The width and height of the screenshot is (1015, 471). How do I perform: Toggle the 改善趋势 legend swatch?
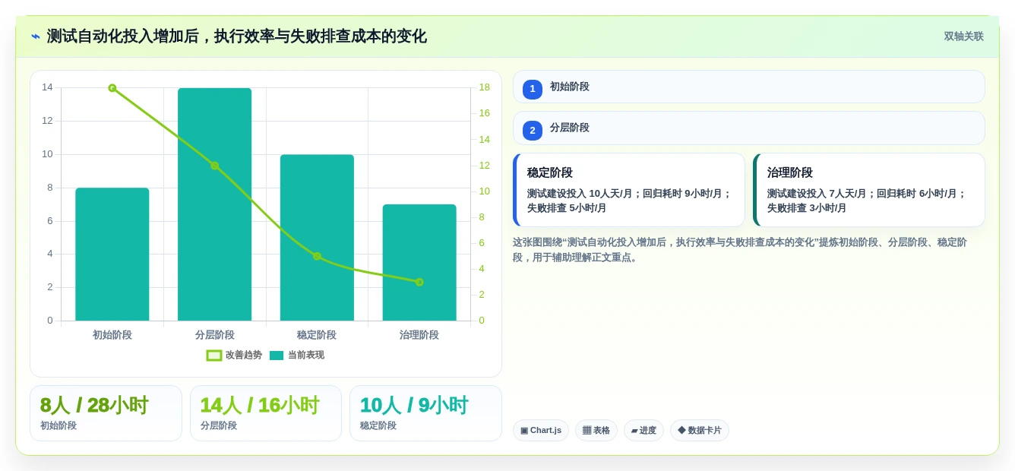tap(214, 355)
